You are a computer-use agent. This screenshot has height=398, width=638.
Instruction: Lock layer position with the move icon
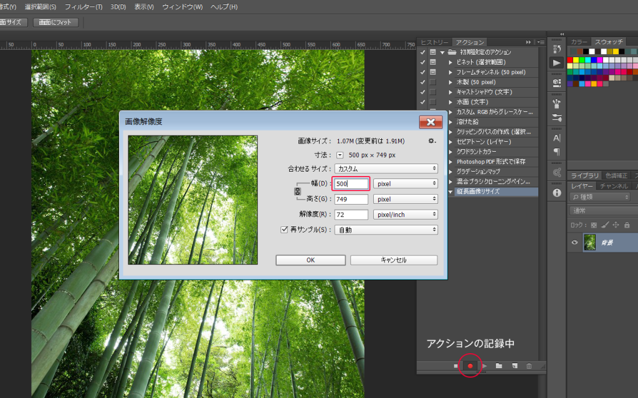(x=616, y=225)
